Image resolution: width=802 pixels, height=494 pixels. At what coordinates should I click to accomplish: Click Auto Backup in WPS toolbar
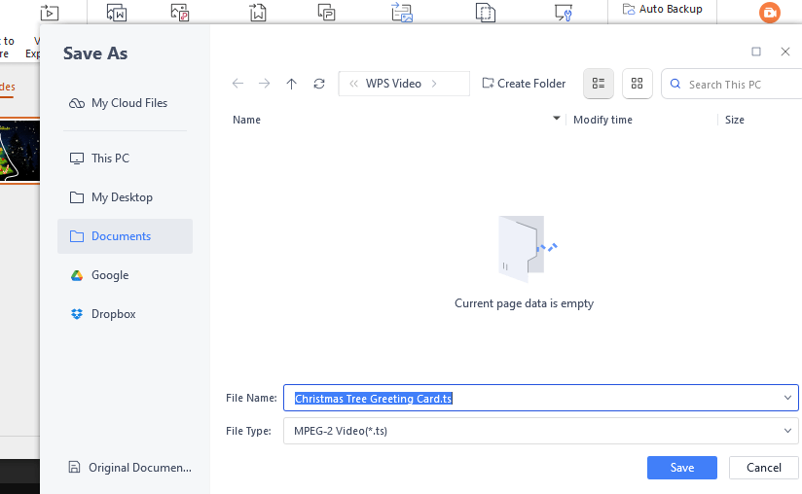click(663, 9)
